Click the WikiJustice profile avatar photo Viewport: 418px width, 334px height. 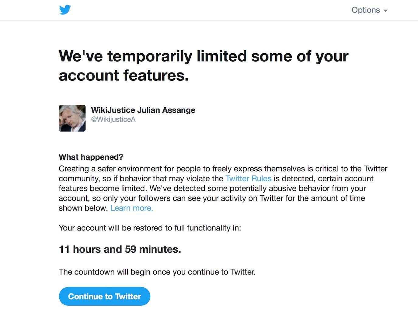click(x=72, y=118)
